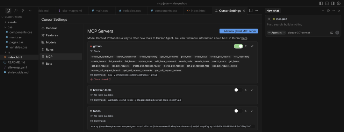Focus the chat input field
The width and height of the screenshot is (344, 132).
(303, 25)
